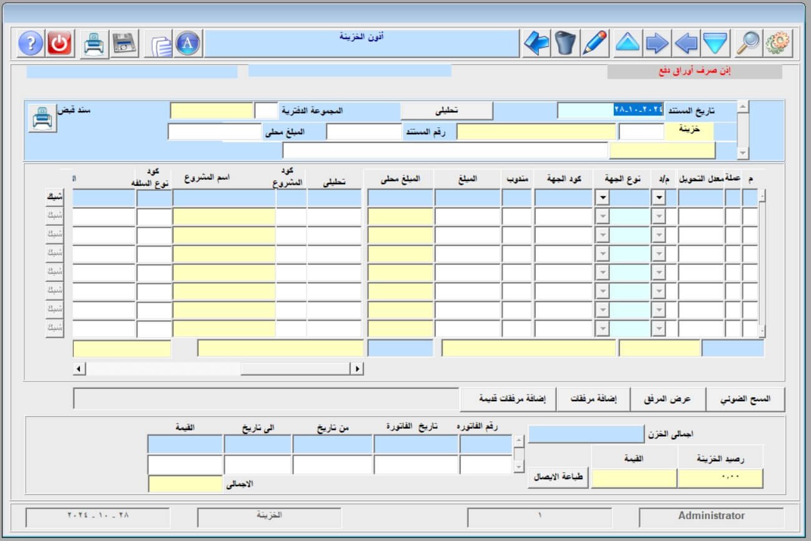
Task: Click the red power exit icon
Action: pos(60,43)
